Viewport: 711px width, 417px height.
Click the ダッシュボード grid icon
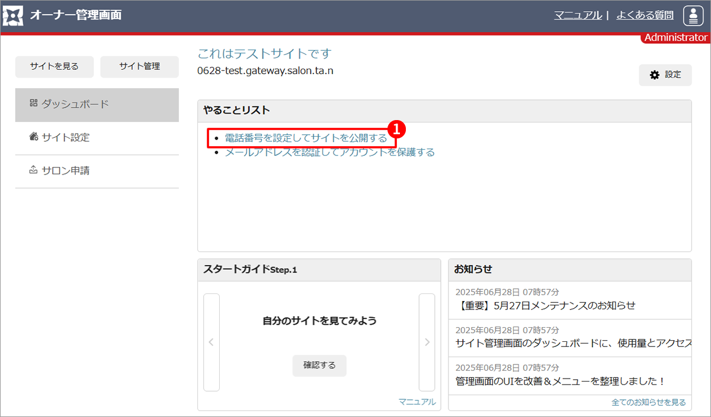33,104
